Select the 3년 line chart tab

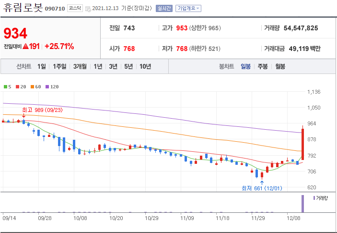(x=113, y=66)
